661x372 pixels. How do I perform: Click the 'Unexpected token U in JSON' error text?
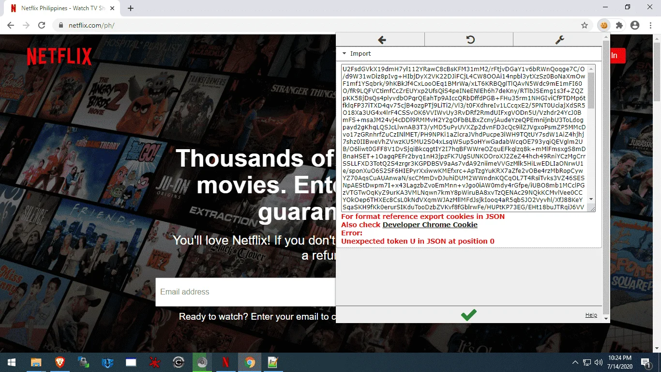coord(418,241)
